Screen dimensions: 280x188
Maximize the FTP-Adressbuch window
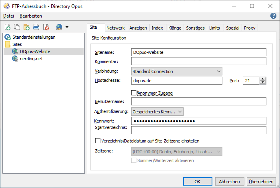[252, 6]
